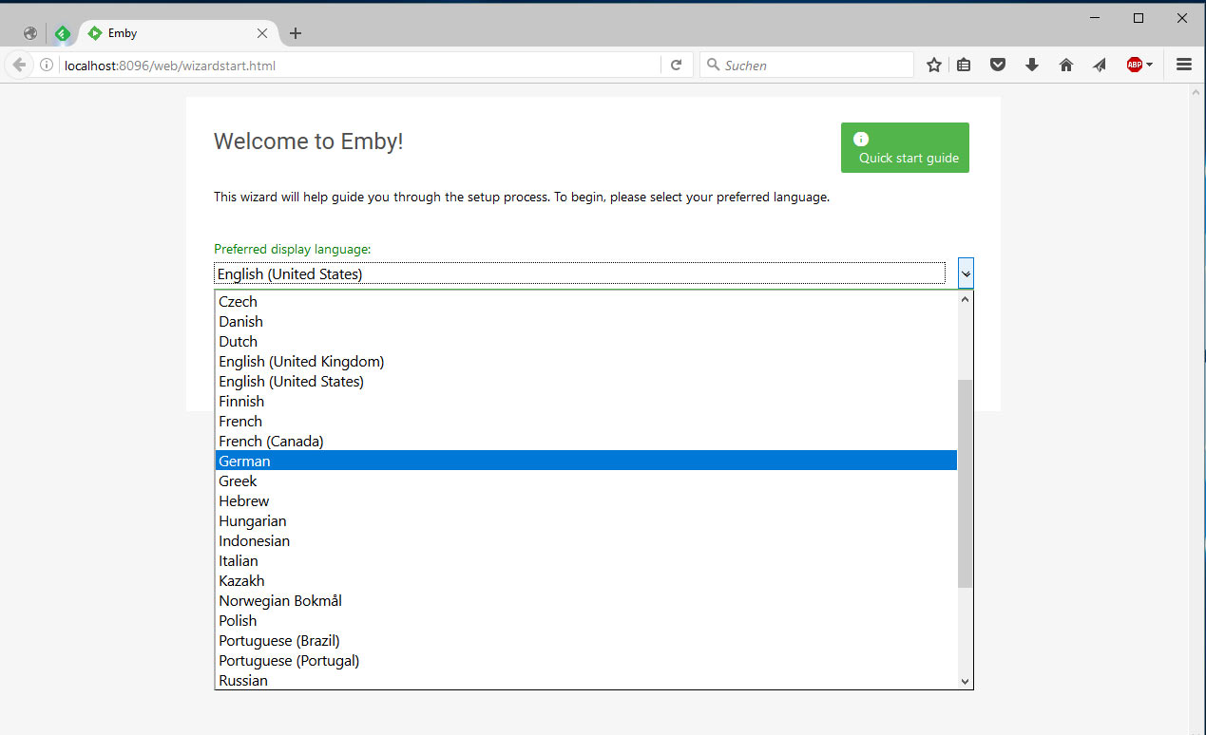Choose Dutch in the language list
The height and width of the screenshot is (735, 1206).
tap(586, 341)
